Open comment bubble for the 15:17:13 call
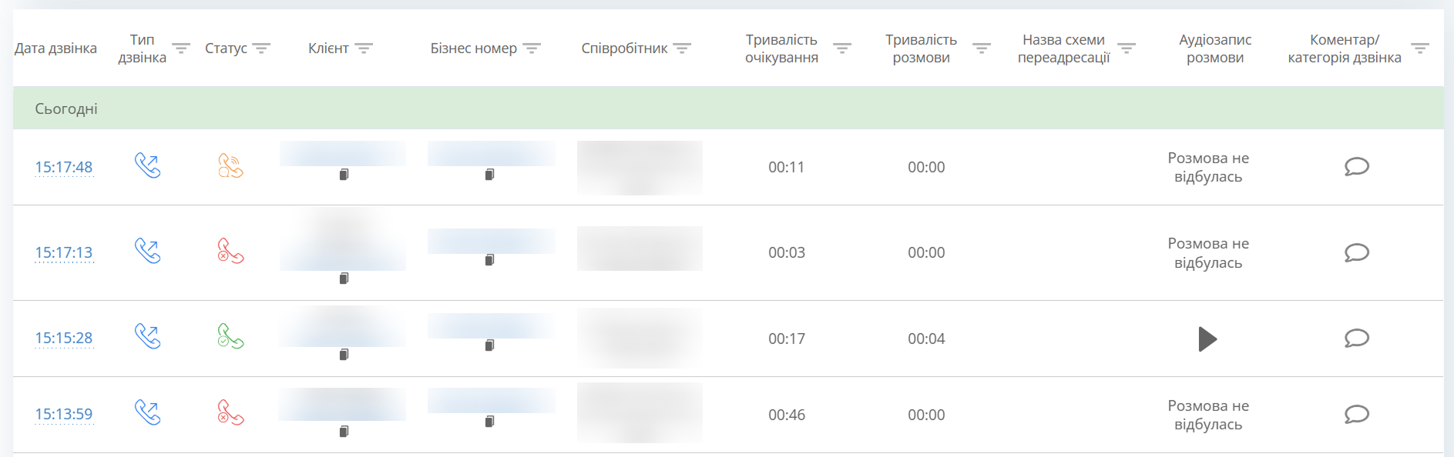Viewport: 1454px width, 457px height. pos(1356,252)
